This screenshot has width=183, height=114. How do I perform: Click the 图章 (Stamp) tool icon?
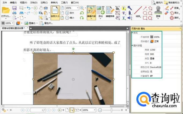pyautogui.click(x=158, y=11)
